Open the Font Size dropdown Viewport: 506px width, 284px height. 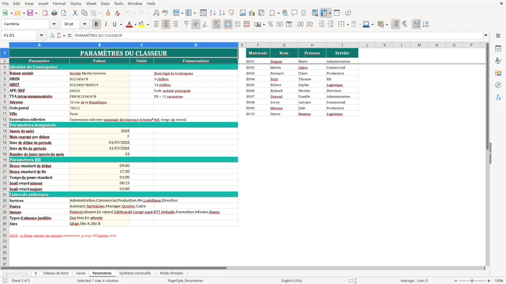pos(85,24)
